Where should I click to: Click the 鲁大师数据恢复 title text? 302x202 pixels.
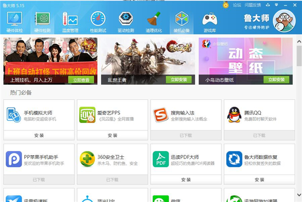tap(261, 157)
